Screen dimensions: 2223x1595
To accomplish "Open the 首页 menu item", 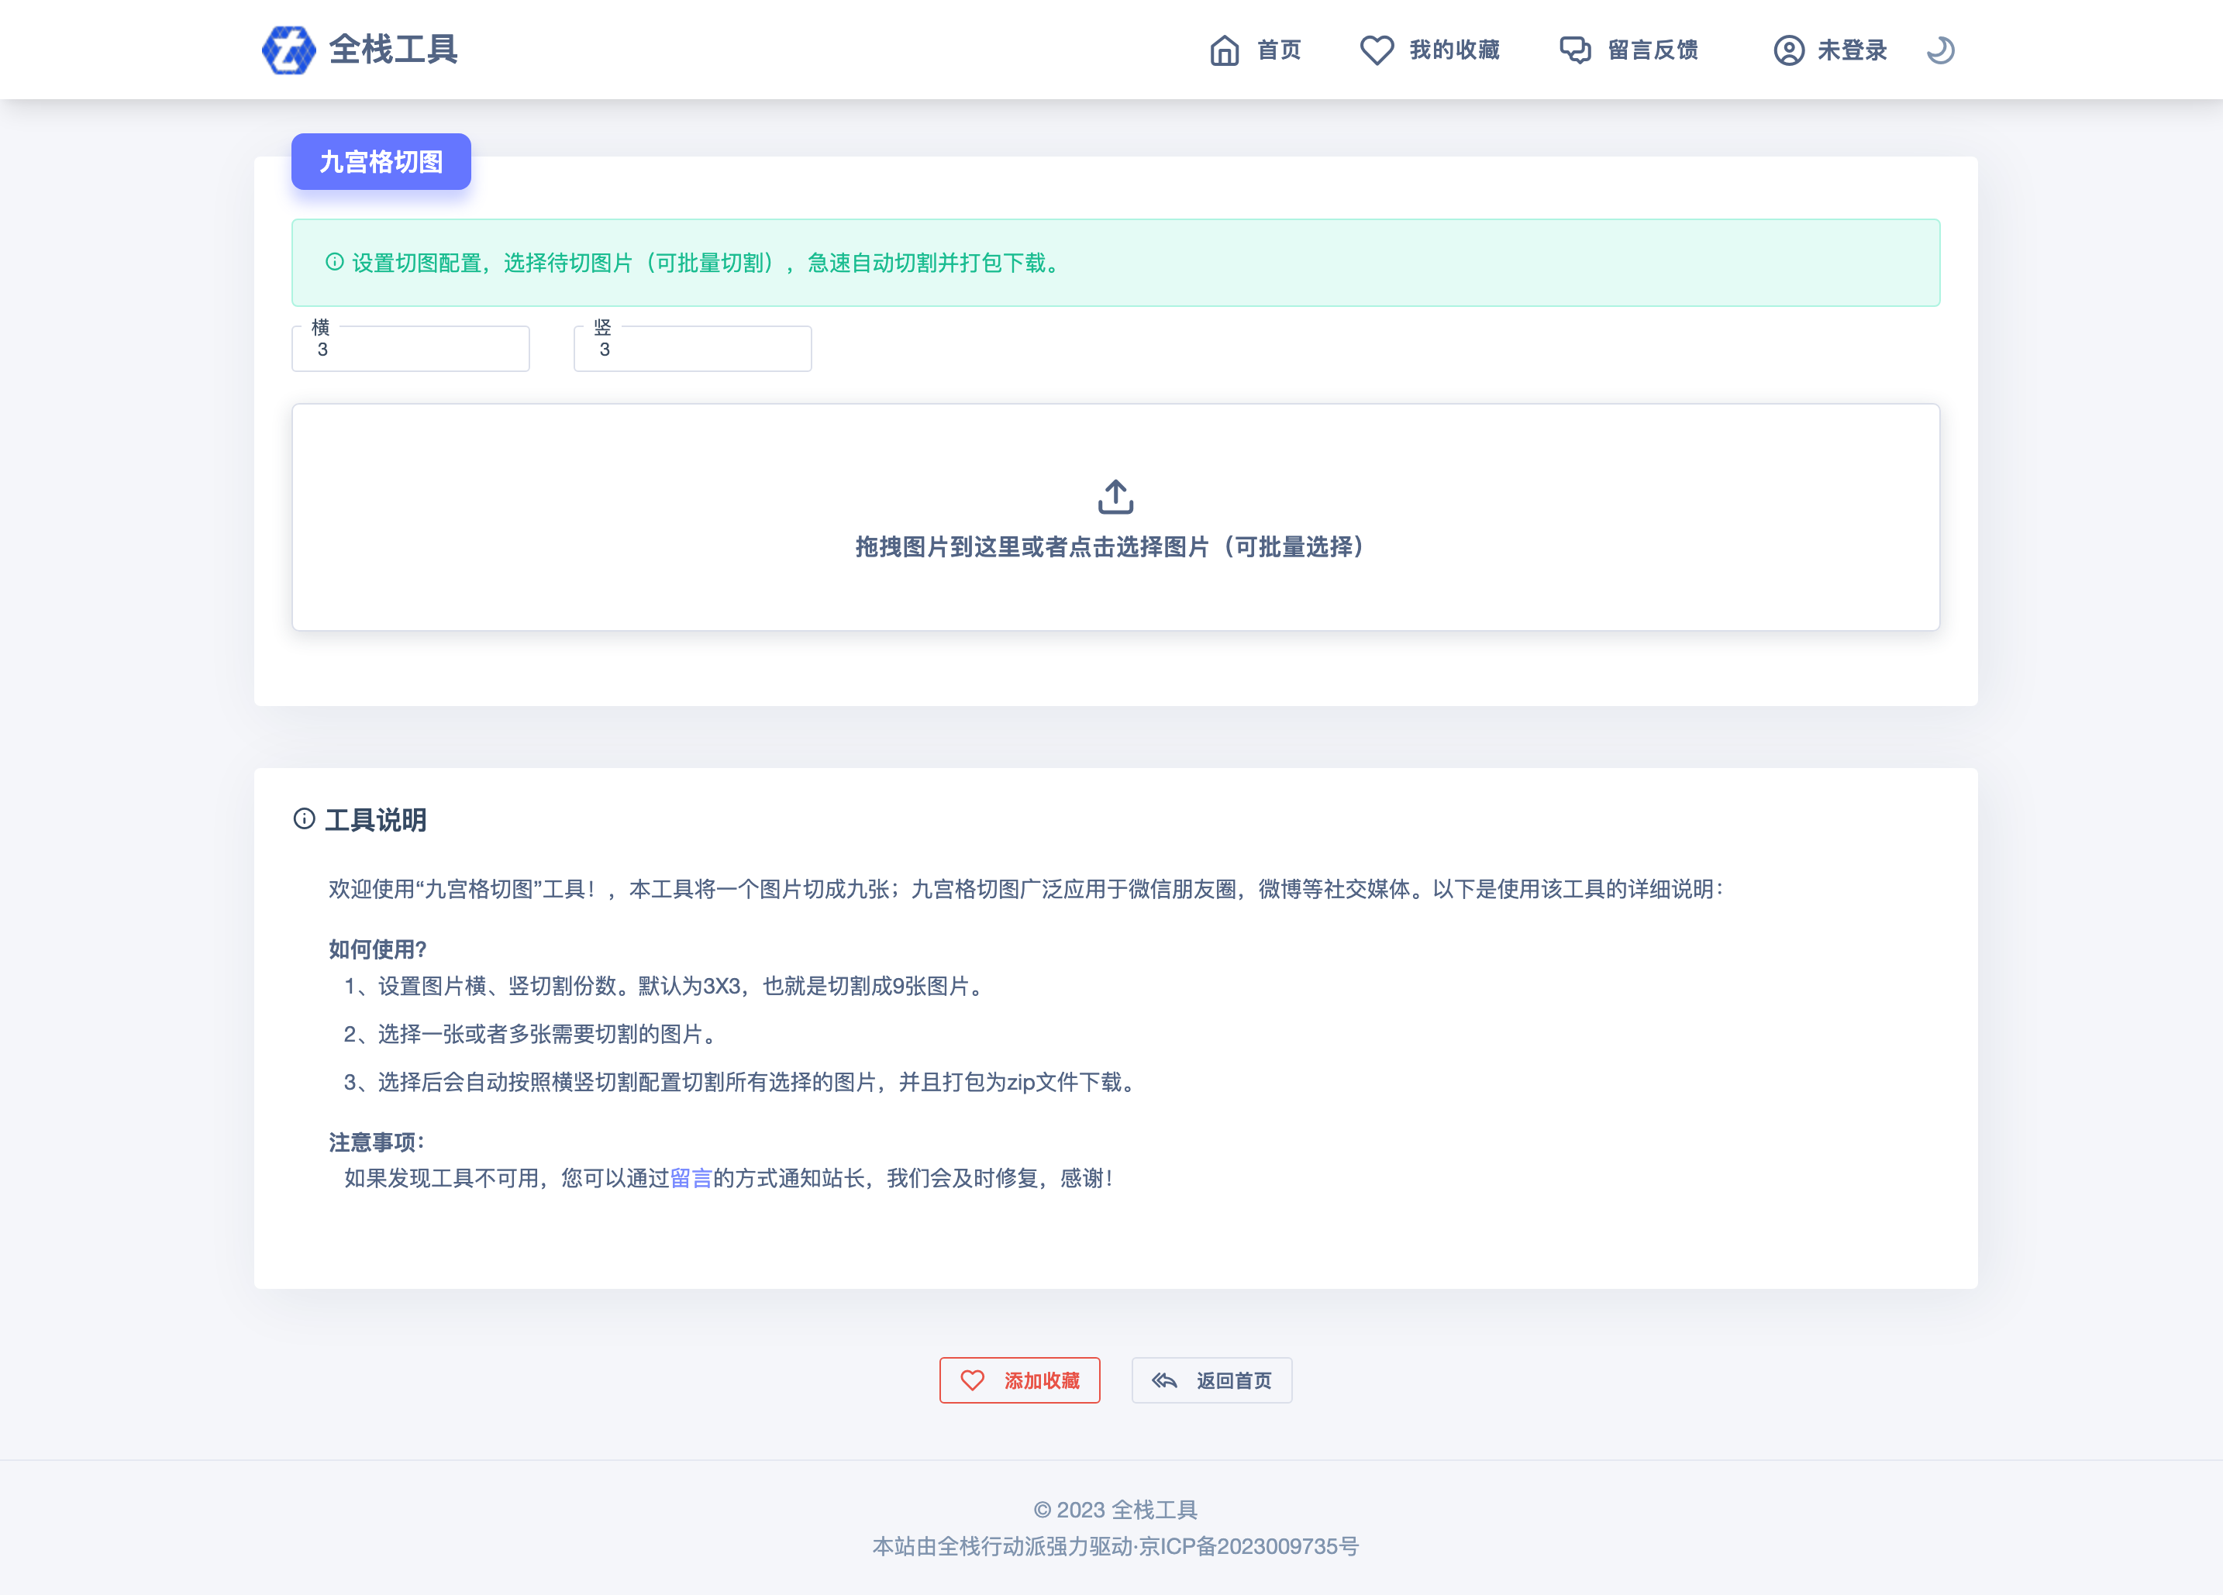I will [1278, 50].
